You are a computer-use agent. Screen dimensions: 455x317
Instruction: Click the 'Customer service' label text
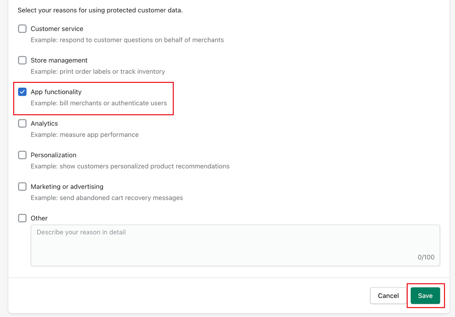57,29
